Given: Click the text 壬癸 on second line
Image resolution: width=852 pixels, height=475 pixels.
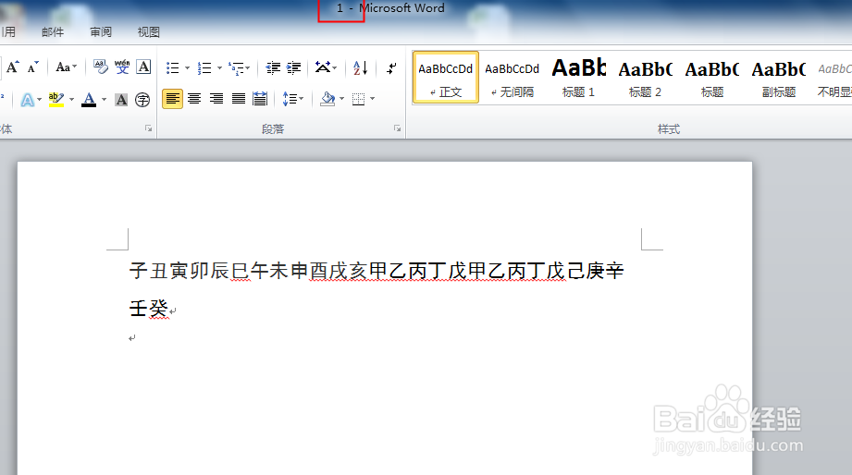Looking at the screenshot, I should tap(149, 309).
